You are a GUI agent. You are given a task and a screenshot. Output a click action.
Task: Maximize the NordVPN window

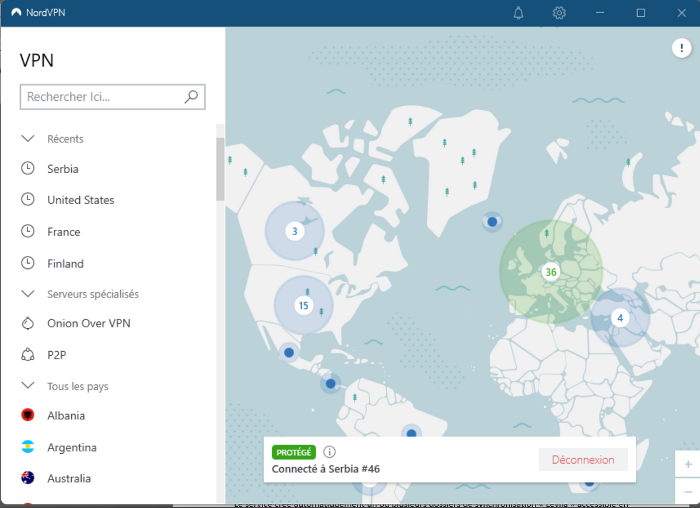(640, 13)
